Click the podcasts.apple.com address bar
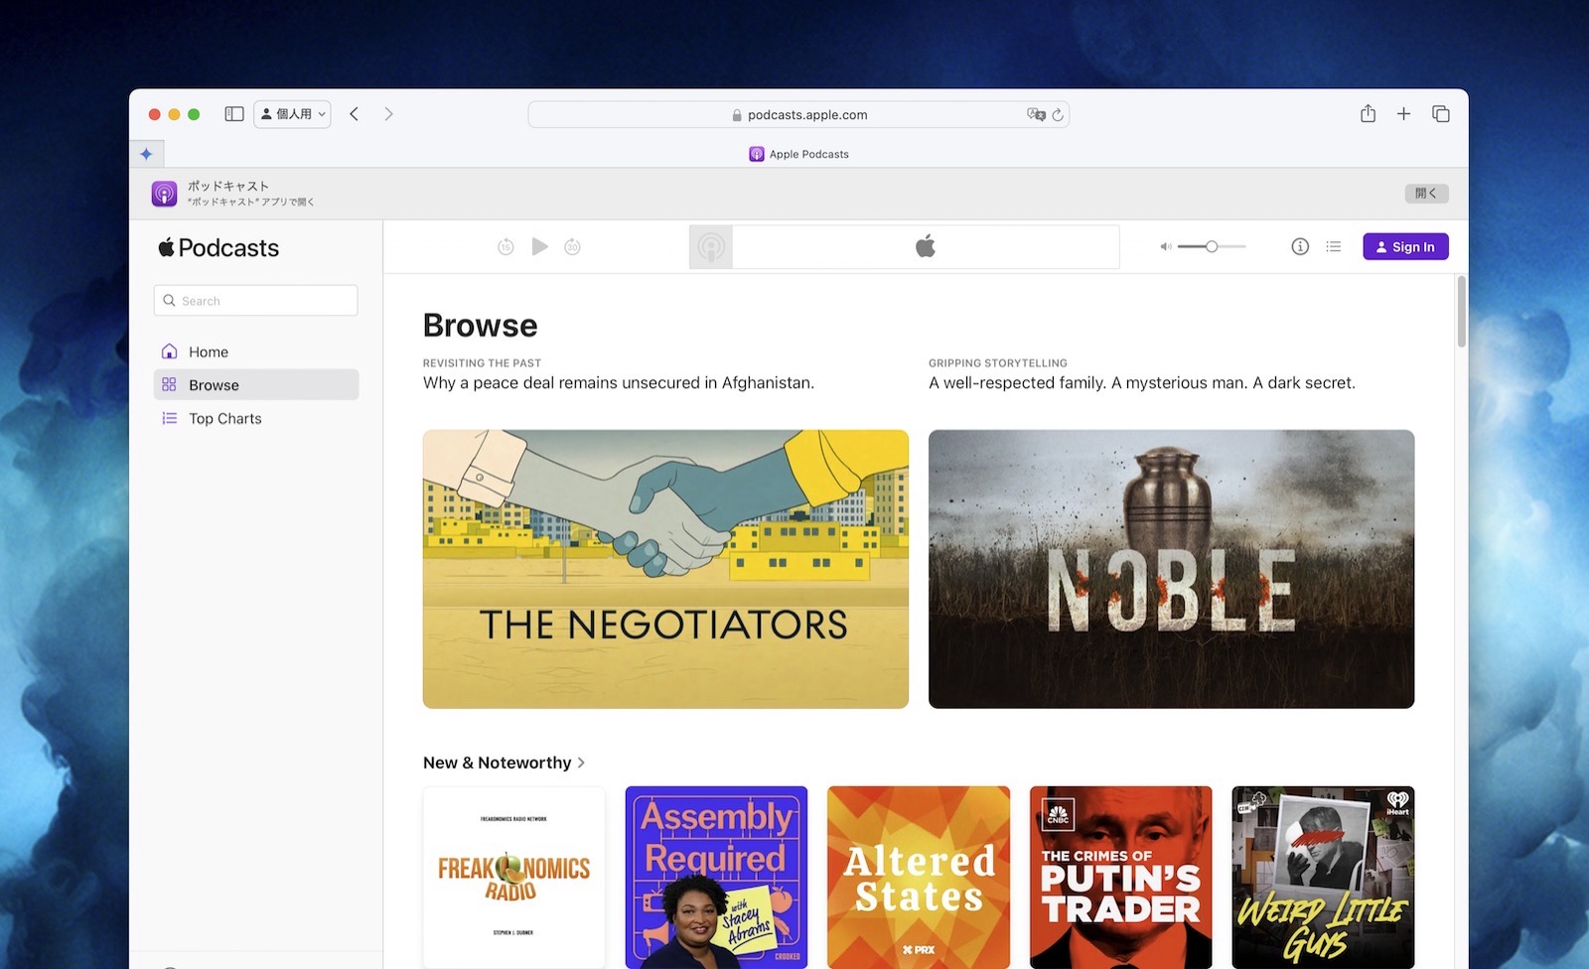This screenshot has width=1589, height=969. (798, 115)
